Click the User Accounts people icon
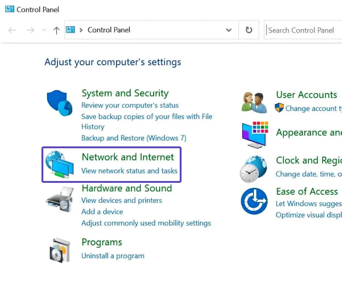Image resolution: width=342 pixels, height=287 pixels. pos(254,102)
